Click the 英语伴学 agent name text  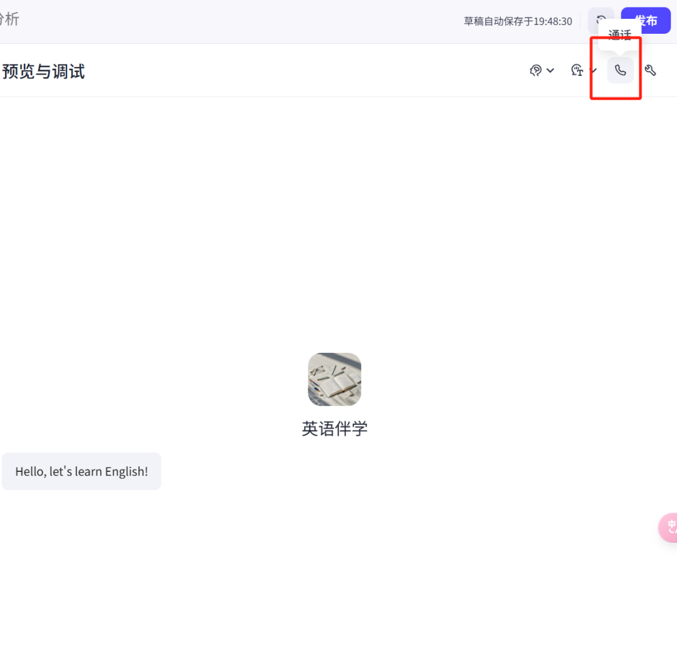[334, 429]
